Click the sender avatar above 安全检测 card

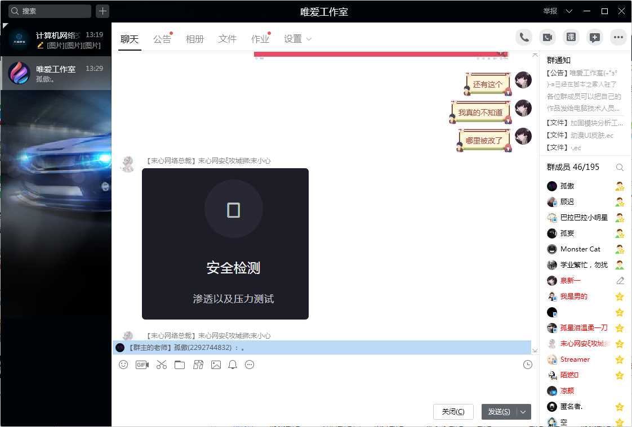coord(128,164)
